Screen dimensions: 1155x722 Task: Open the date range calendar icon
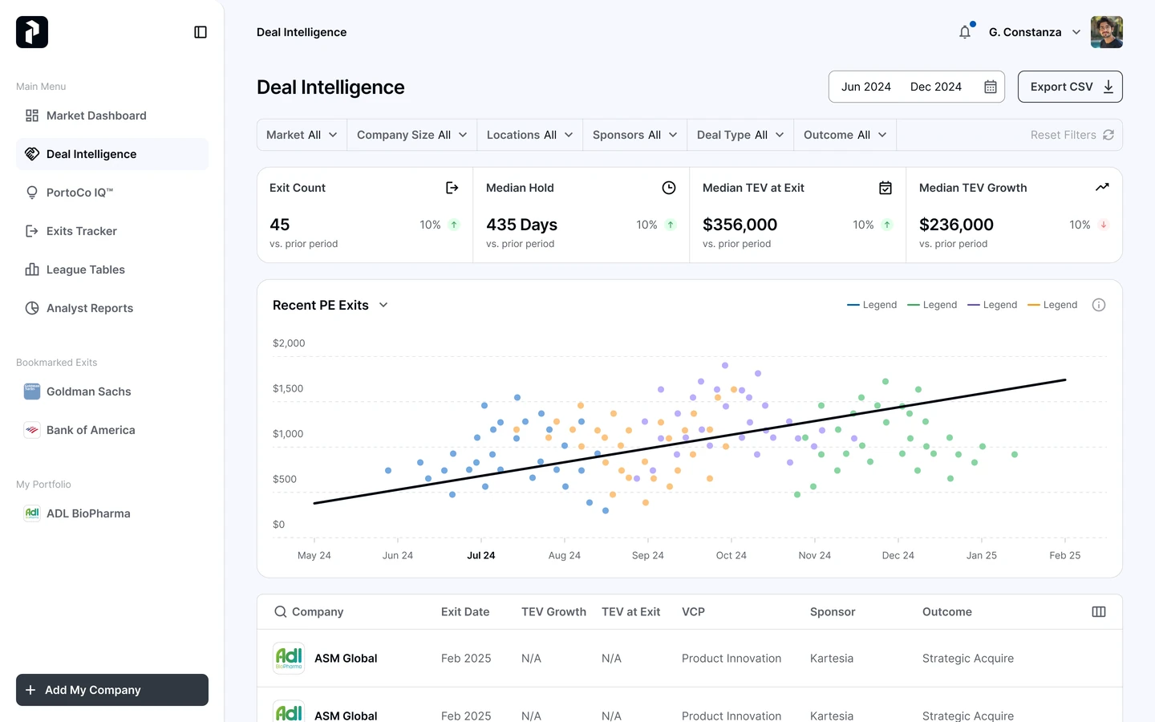tap(991, 87)
